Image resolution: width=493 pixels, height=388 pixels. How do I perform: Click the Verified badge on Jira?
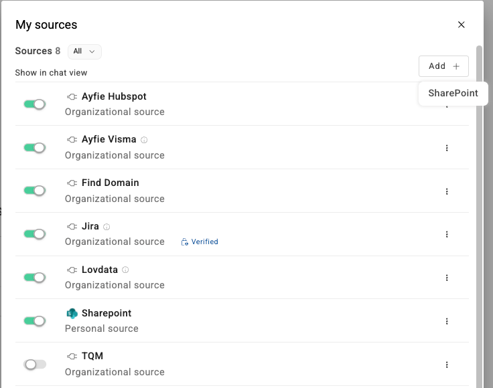click(x=200, y=241)
